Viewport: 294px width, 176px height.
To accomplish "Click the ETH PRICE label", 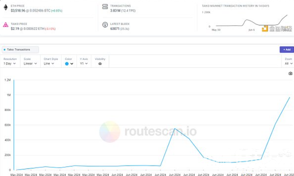I will (17, 6).
